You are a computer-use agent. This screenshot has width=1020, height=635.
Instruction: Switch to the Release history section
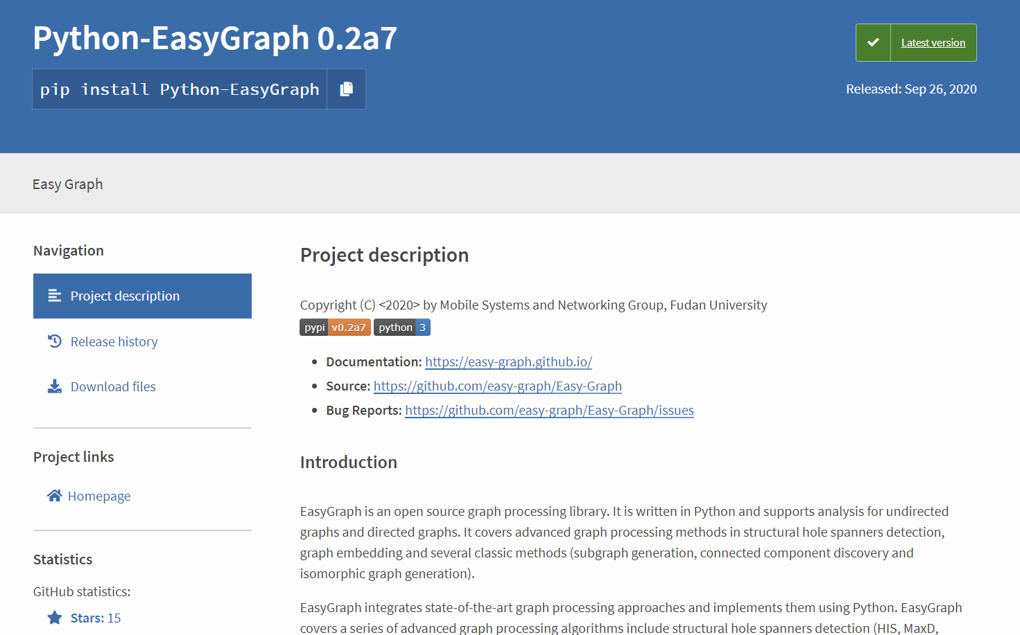pos(114,341)
